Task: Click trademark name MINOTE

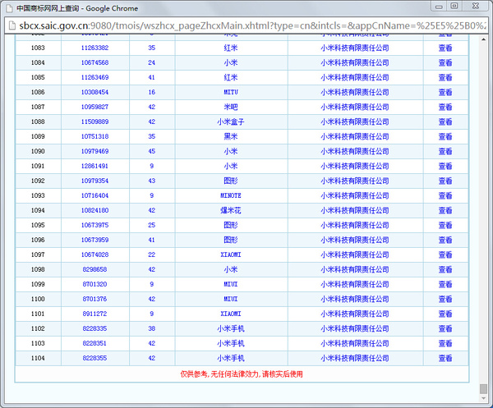Action: (x=231, y=195)
